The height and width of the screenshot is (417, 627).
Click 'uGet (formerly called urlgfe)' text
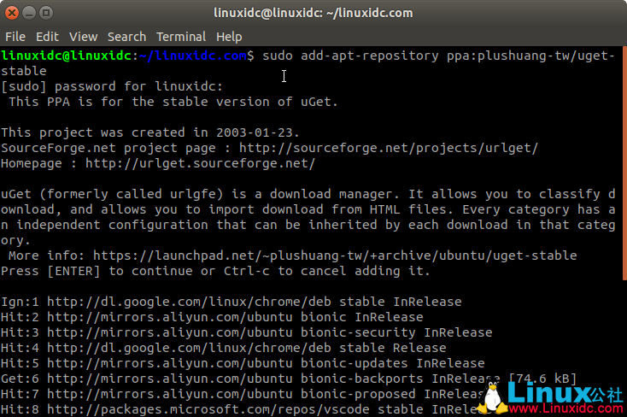pos(112,194)
